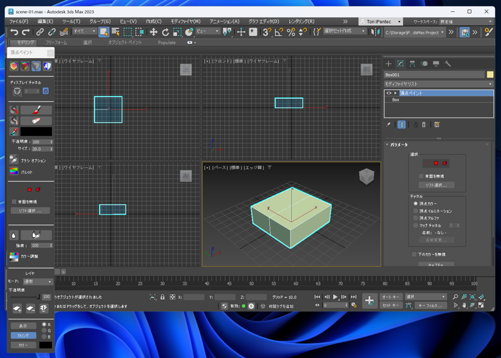
Task: Open the Edit (編集) menu
Action: coord(45,21)
